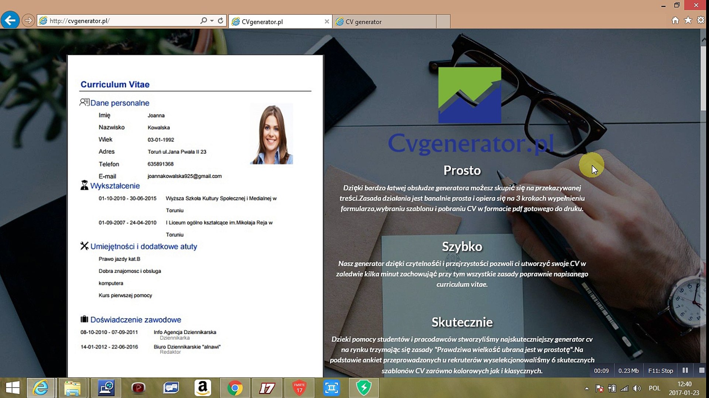Open the browser Home page icon
The image size is (709, 398).
675,20
